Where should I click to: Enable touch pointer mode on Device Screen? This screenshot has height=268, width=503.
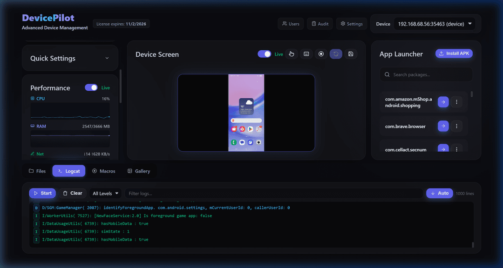pyautogui.click(x=291, y=54)
